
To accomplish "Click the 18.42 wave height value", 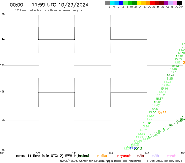I will (170, 75).
